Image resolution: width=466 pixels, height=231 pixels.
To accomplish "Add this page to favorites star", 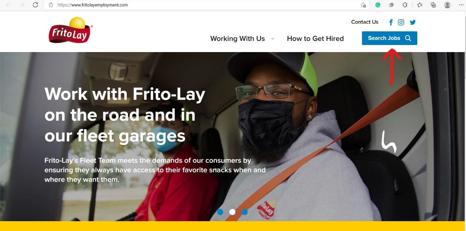I will (363, 5).
